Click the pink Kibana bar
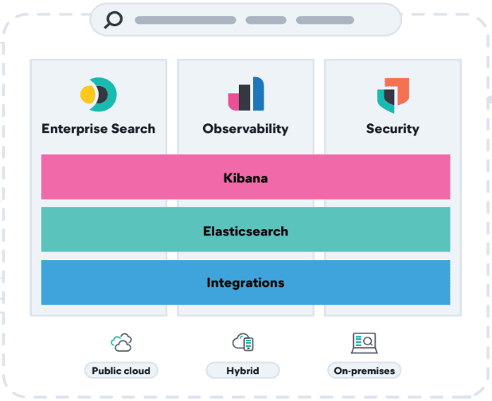The image size is (492, 401). pos(245,177)
